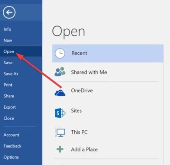Select Close in the sidebar
This screenshot has height=165, width=170.
[9, 118]
